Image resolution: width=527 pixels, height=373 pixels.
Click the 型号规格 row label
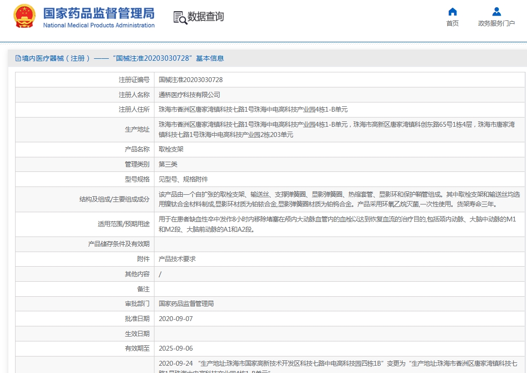[137, 179]
